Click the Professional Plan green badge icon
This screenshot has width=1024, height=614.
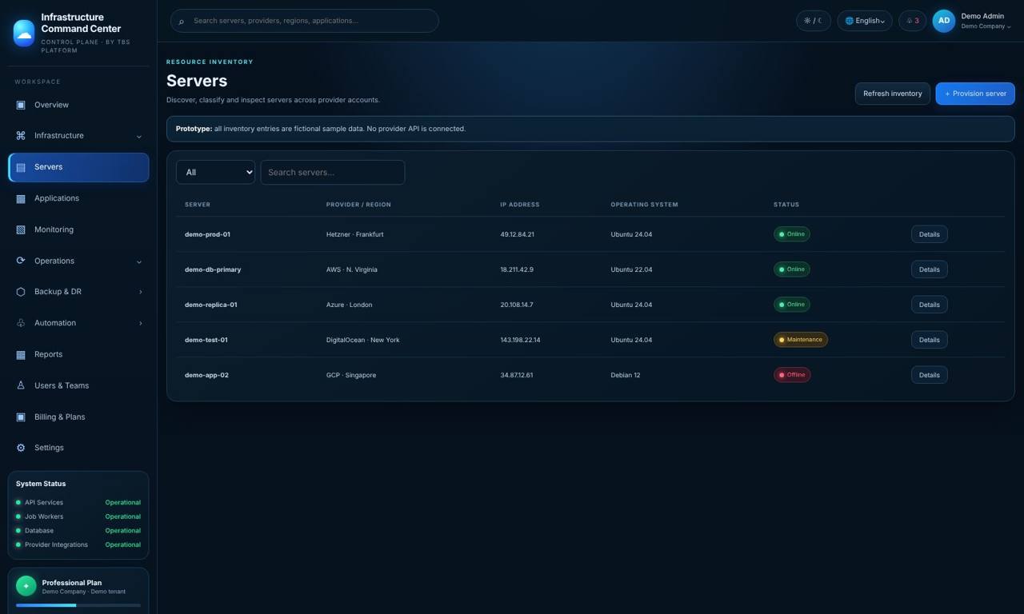[26, 586]
